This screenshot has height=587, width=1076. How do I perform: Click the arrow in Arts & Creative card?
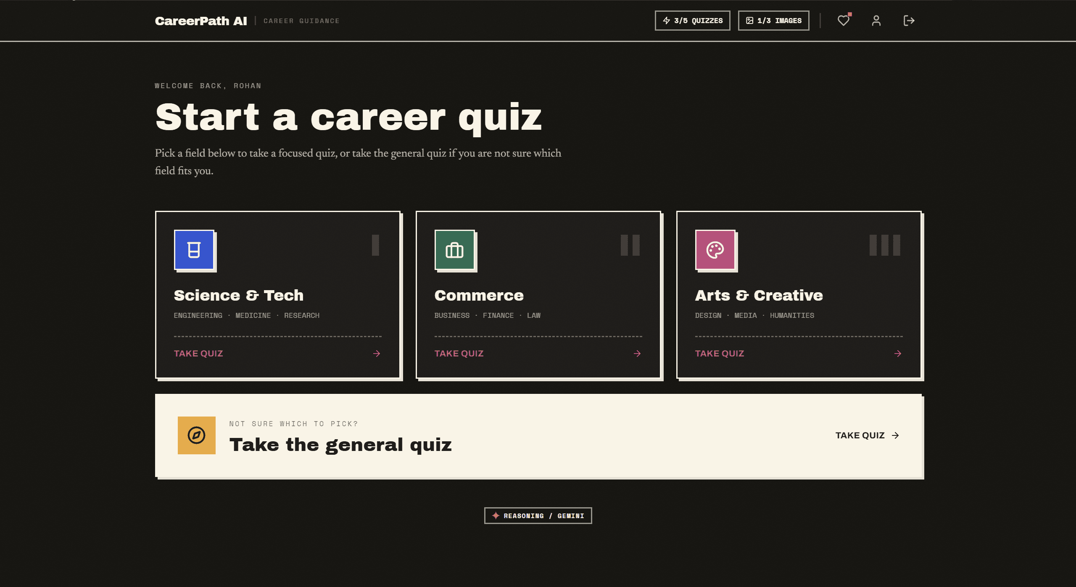tap(898, 354)
